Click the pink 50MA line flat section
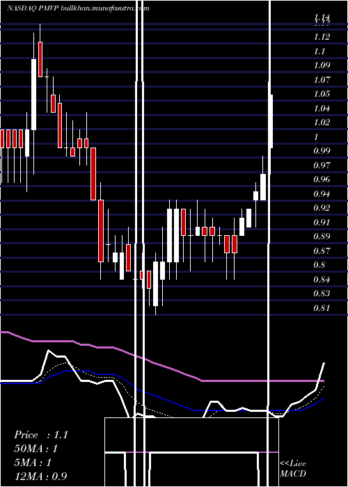Image resolution: width=348 pixels, height=487 pixels. click(262, 381)
